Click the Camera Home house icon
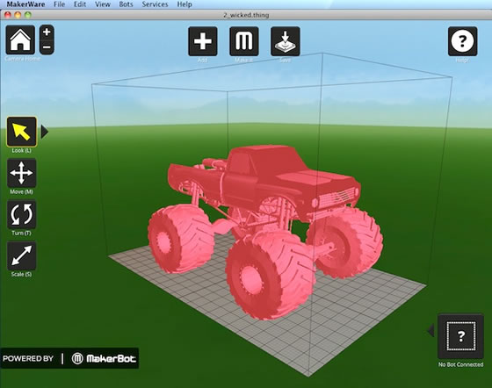Screen dimensions: 492x388 20,40
